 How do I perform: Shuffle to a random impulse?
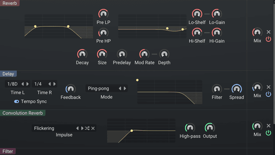pos(87,128)
